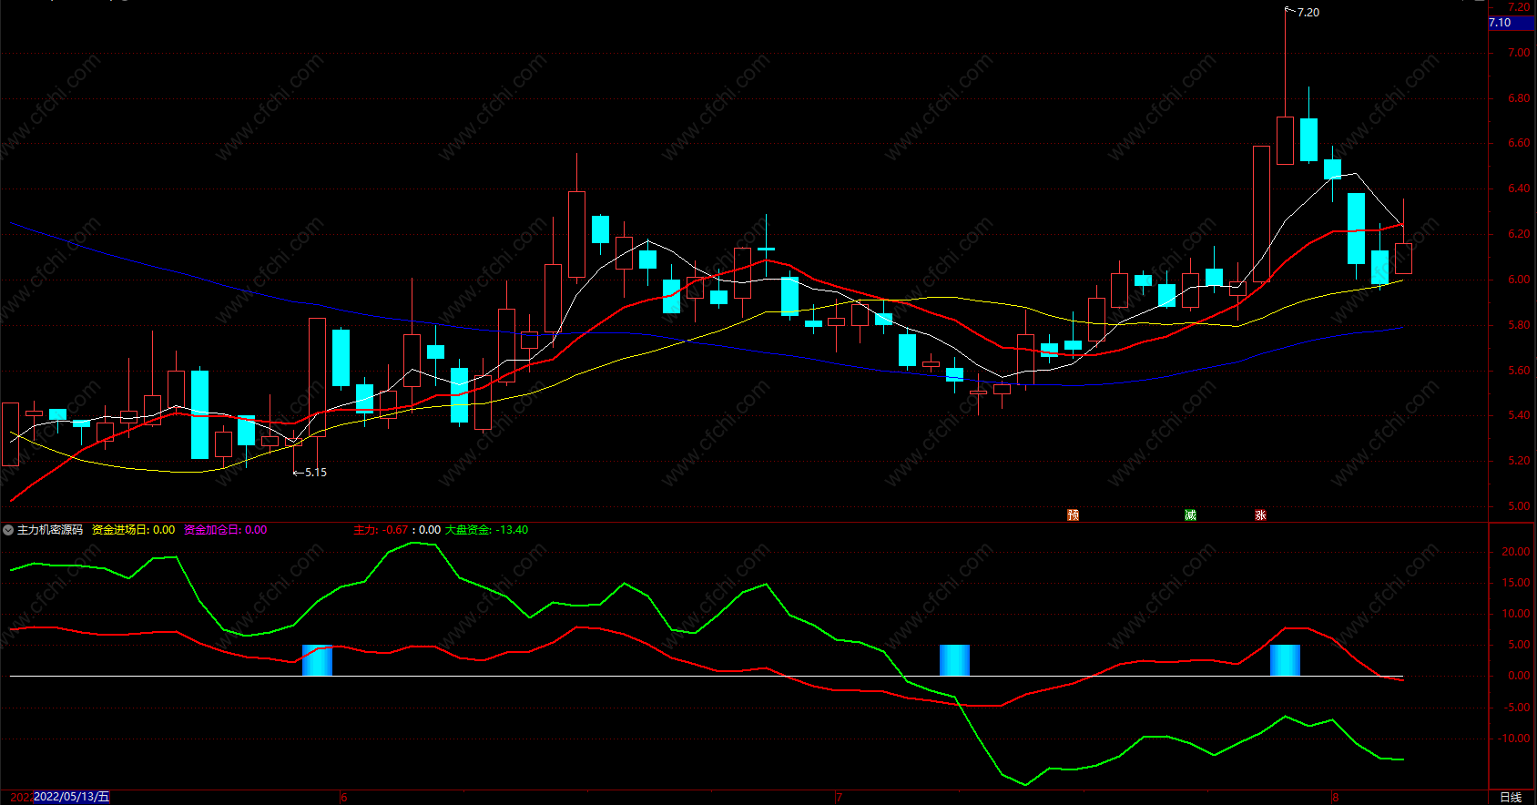
Task: Click the 大盘资金 value label
Action: [x=486, y=530]
